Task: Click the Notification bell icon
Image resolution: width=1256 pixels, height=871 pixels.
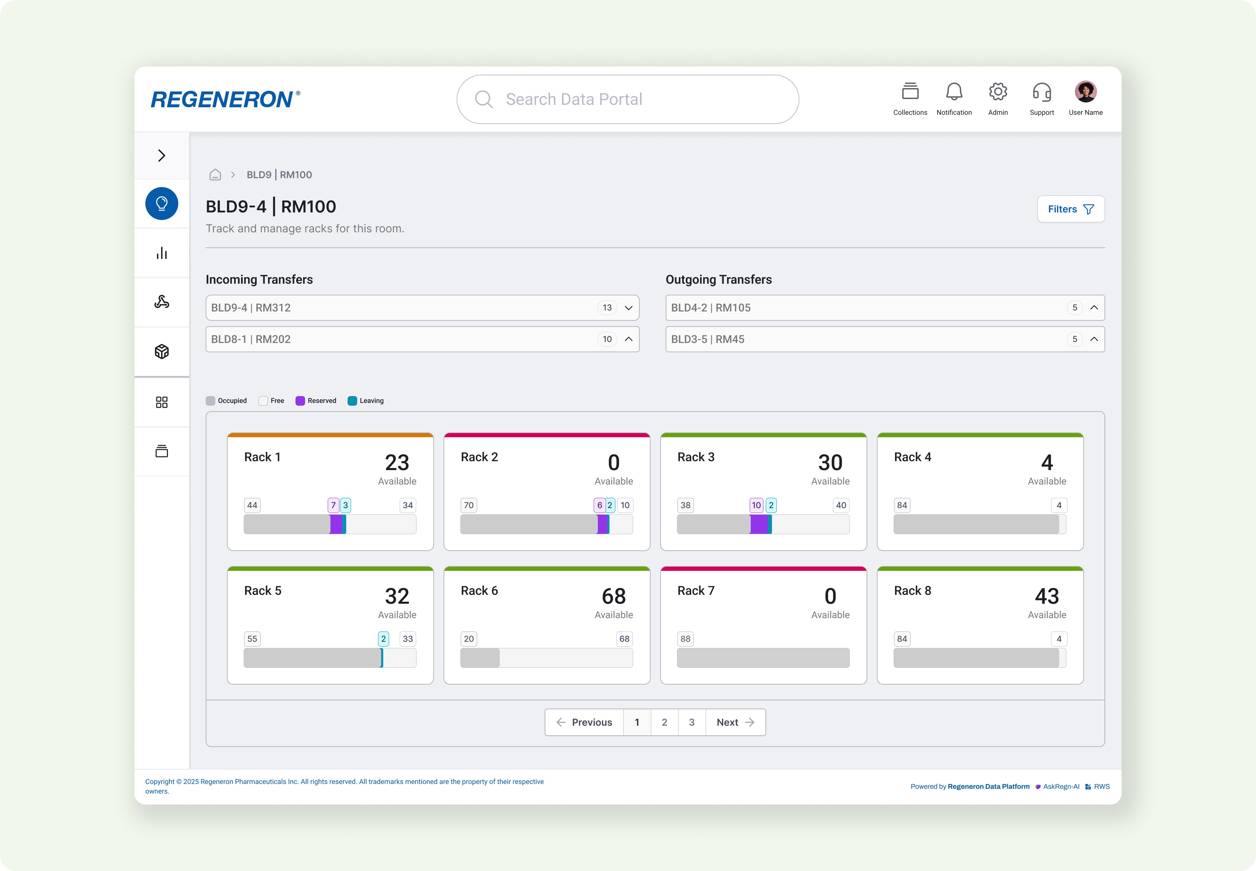Action: (x=954, y=92)
